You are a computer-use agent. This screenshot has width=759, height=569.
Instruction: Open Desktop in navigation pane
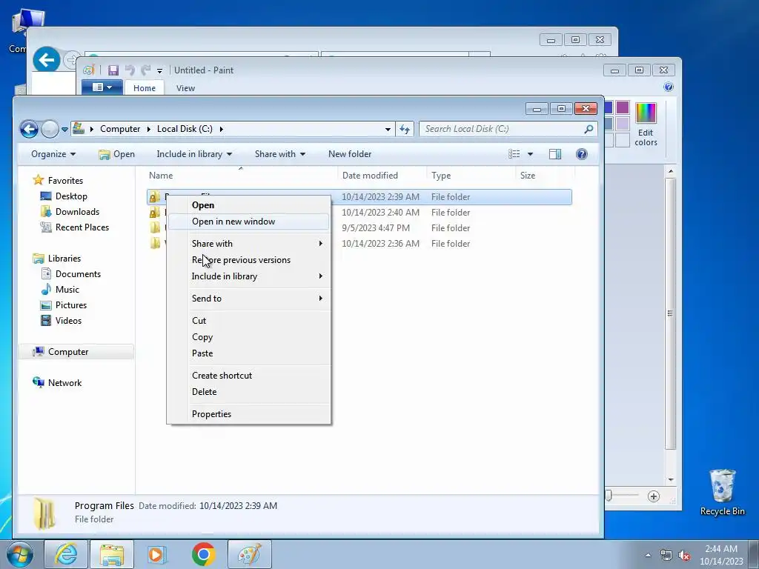click(64, 196)
